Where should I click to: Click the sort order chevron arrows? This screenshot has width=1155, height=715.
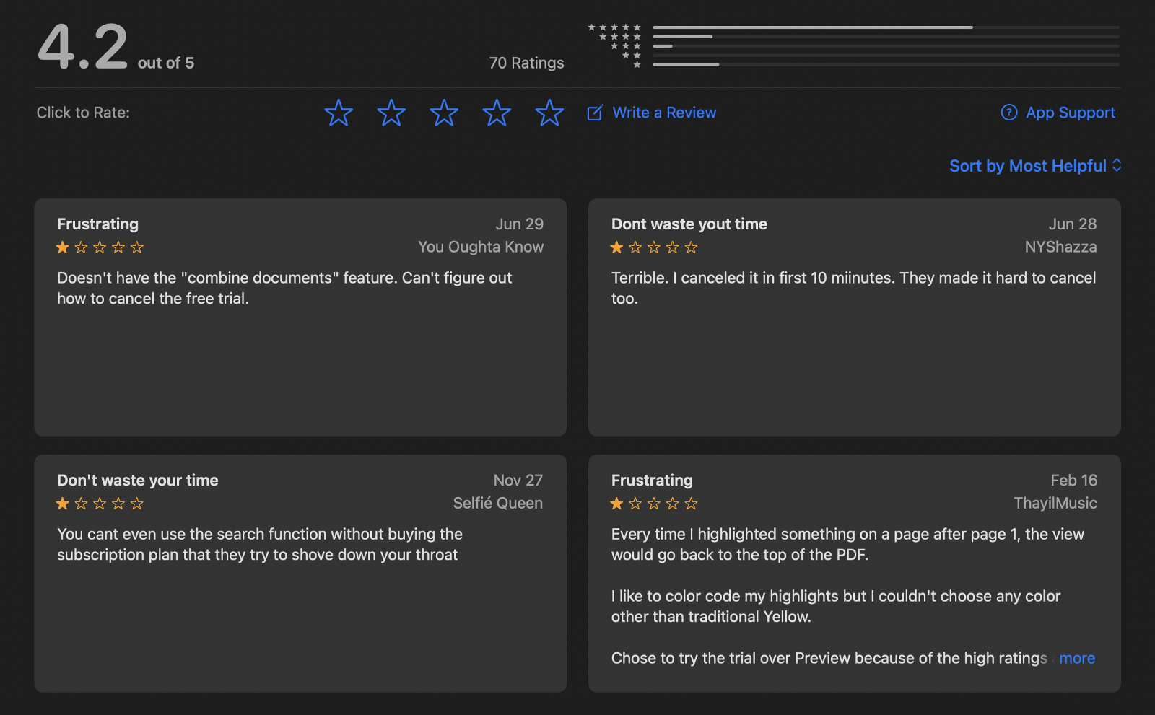pyautogui.click(x=1117, y=166)
